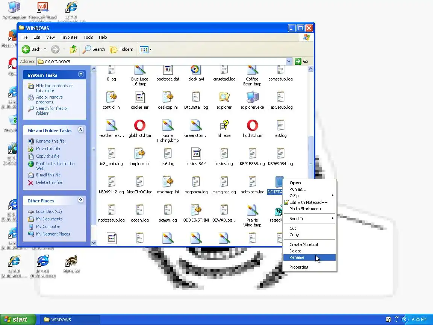This screenshot has width=433, height=325.
Task: Choose Pin to Start menu entry
Action: pos(309,209)
